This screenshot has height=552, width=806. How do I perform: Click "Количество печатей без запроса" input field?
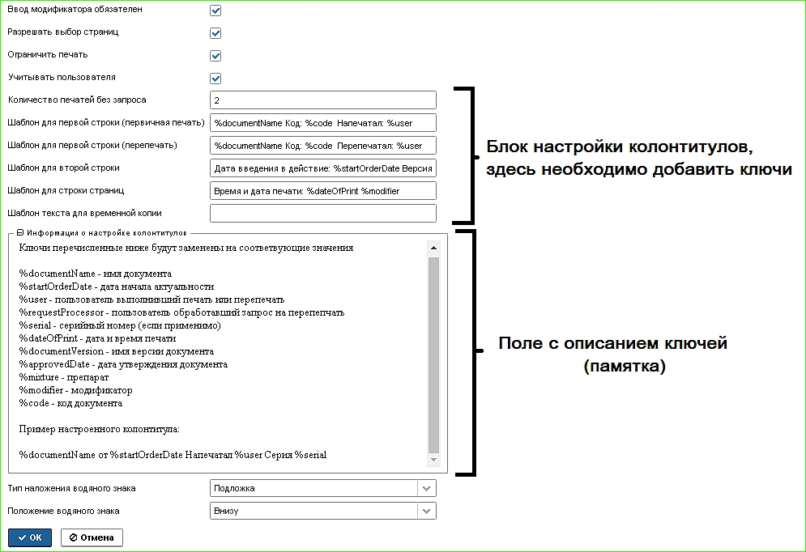[323, 100]
